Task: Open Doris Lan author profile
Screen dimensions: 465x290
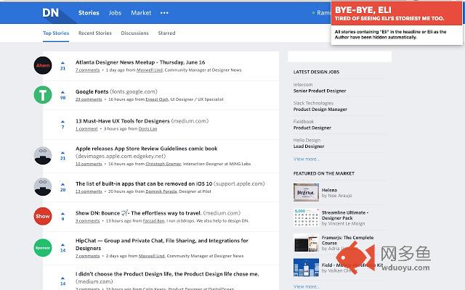Action: (x=147, y=128)
